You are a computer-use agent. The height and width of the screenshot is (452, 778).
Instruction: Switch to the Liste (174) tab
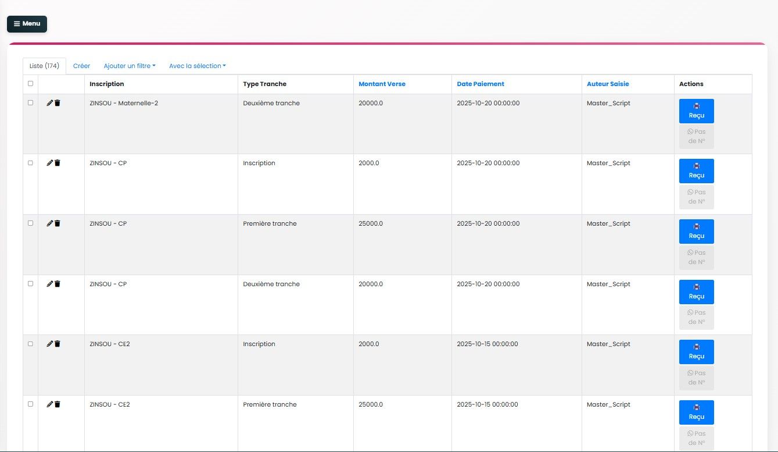(44, 66)
